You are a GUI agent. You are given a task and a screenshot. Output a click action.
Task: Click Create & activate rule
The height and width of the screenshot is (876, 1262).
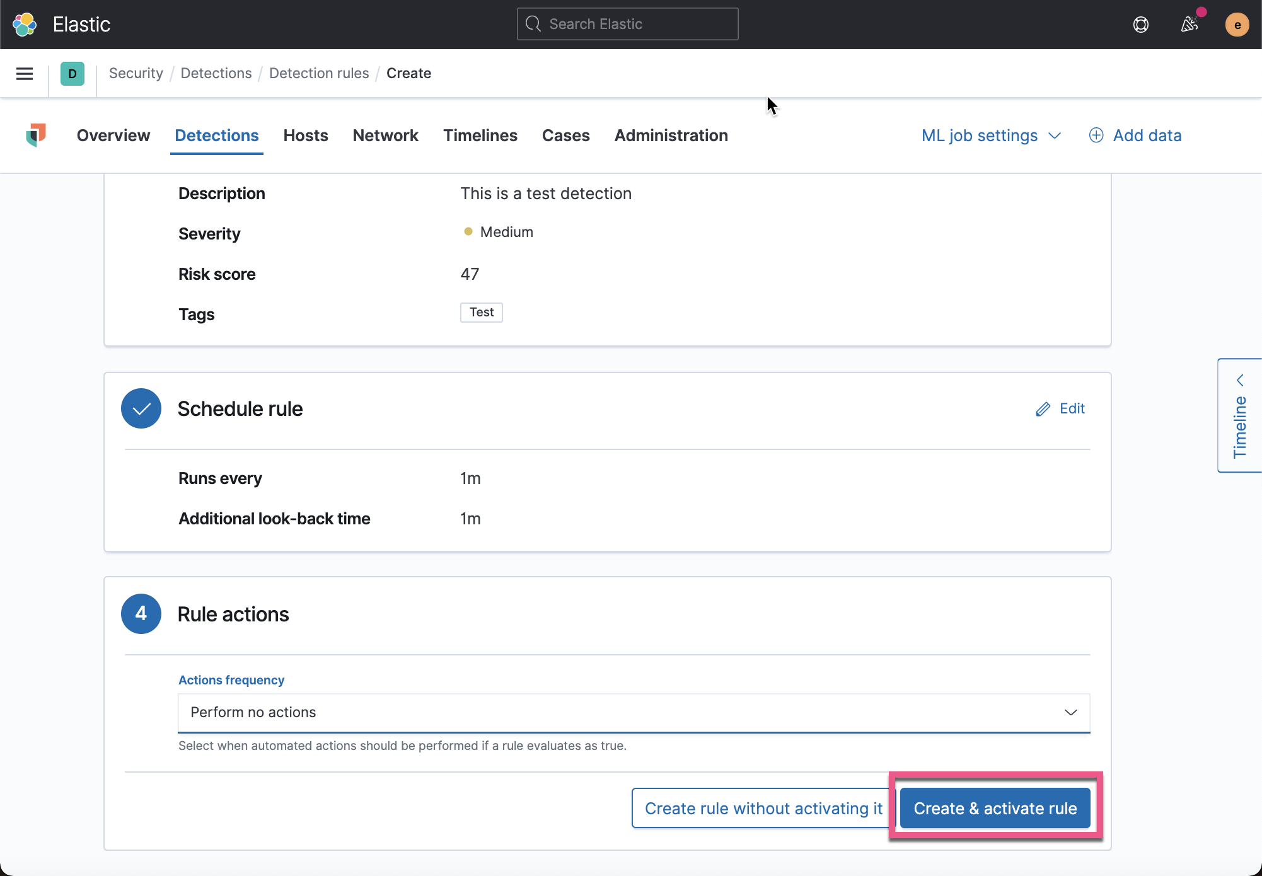point(995,808)
